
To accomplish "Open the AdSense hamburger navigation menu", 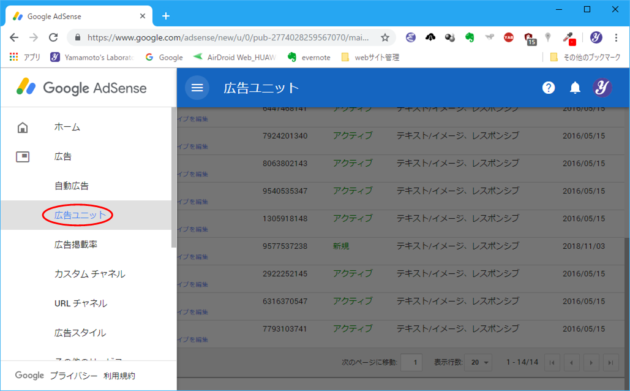I will (x=197, y=88).
